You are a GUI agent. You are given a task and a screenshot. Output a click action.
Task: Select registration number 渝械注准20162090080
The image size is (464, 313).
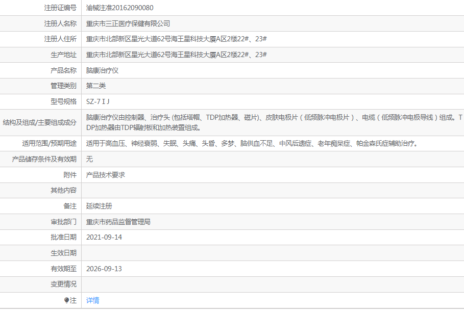119,8
